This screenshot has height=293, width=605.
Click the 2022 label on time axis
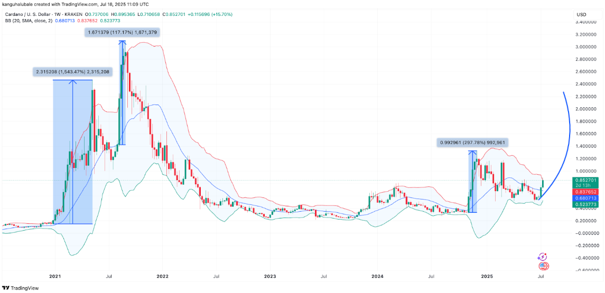[162, 277]
